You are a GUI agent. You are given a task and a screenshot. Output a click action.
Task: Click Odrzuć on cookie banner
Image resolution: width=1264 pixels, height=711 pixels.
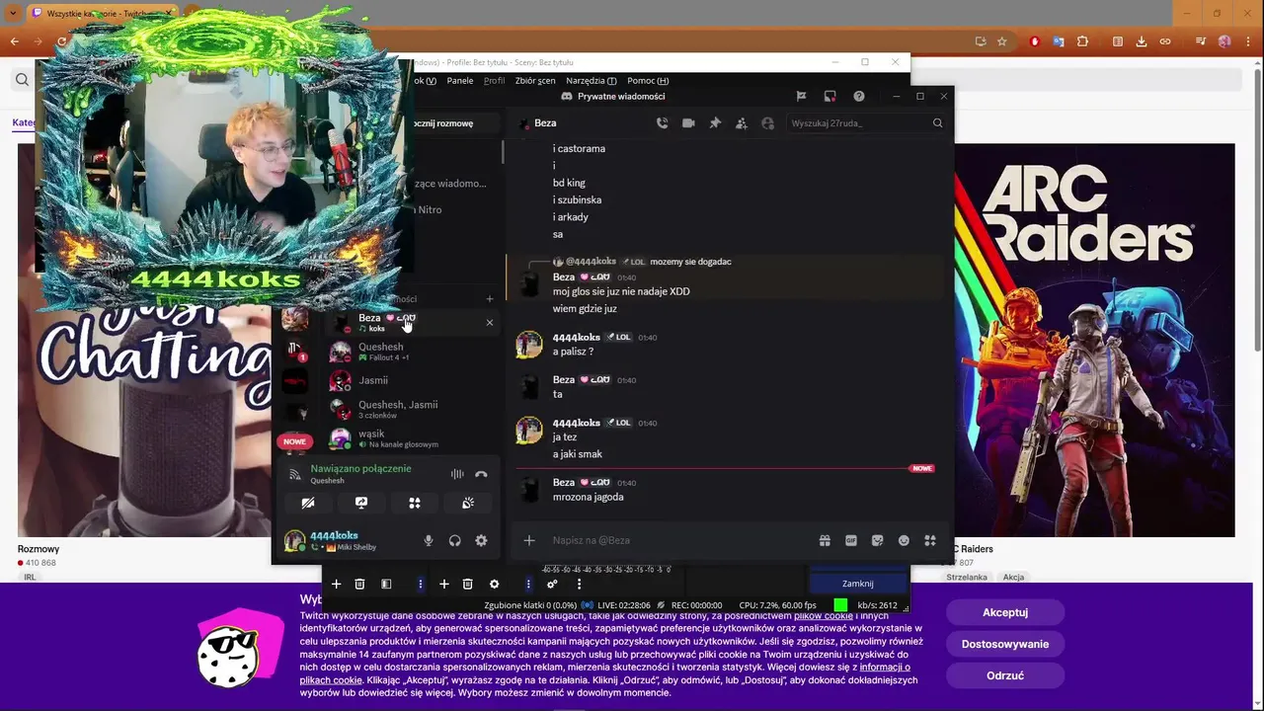(x=1005, y=675)
